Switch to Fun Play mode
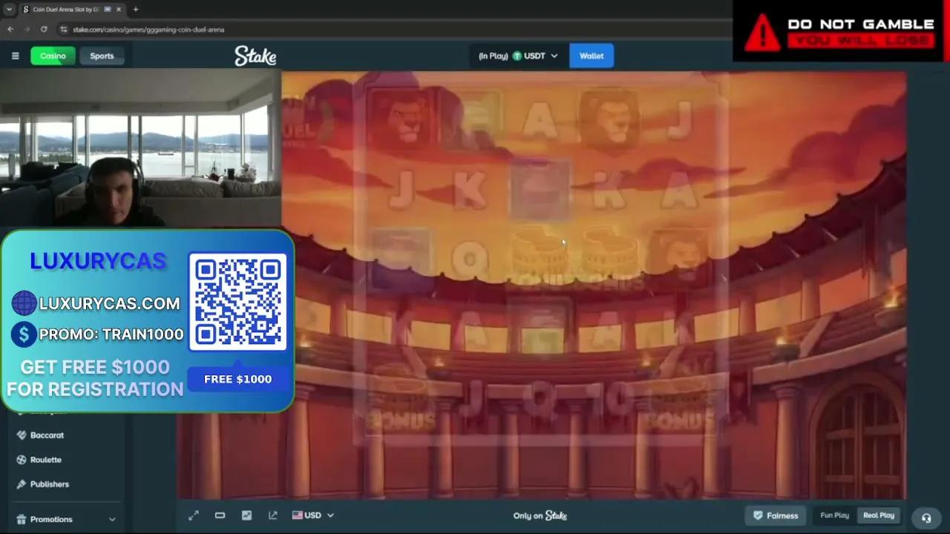Image resolution: width=950 pixels, height=534 pixels. [x=834, y=515]
